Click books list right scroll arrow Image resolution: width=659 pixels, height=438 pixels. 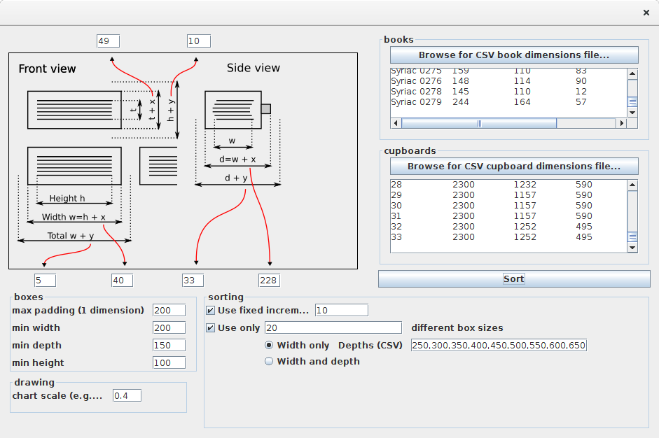click(620, 123)
